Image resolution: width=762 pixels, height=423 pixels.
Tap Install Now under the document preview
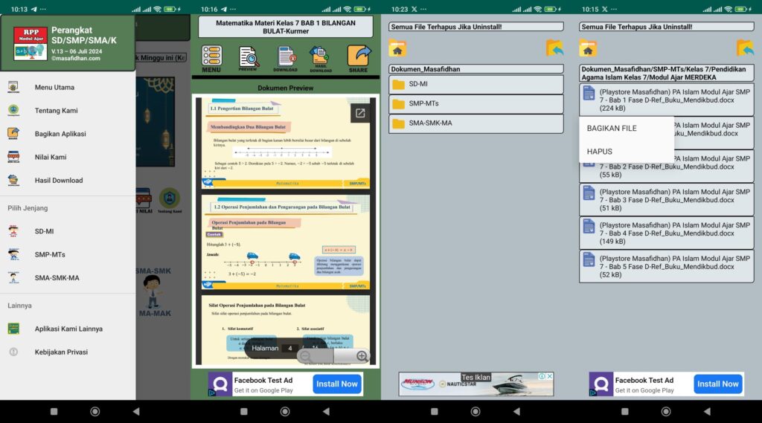point(337,384)
